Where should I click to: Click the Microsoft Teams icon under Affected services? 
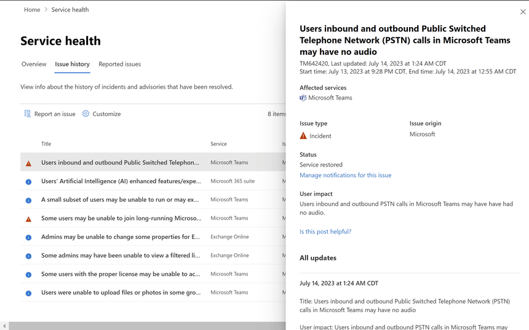pyautogui.click(x=303, y=98)
